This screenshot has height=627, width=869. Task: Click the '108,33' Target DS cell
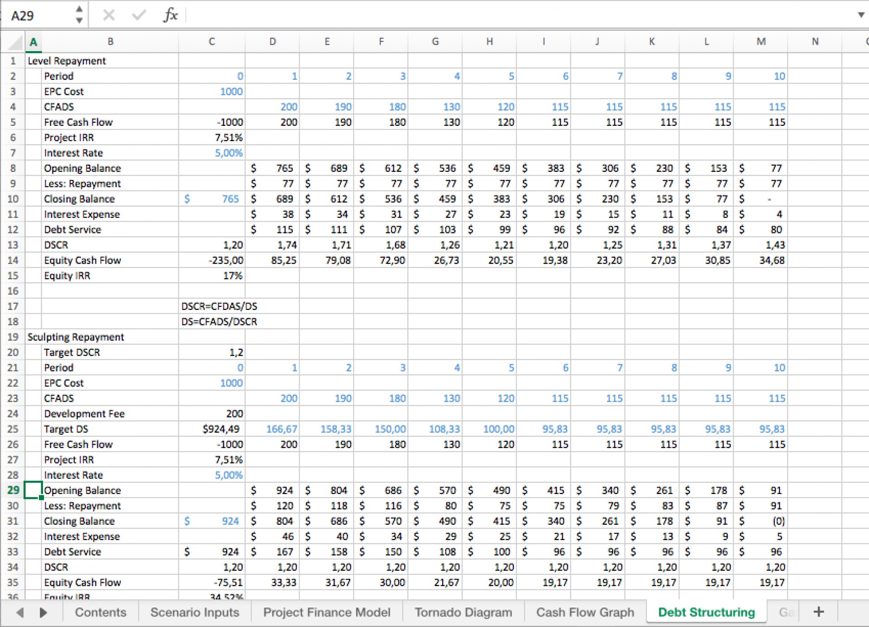[435, 429]
